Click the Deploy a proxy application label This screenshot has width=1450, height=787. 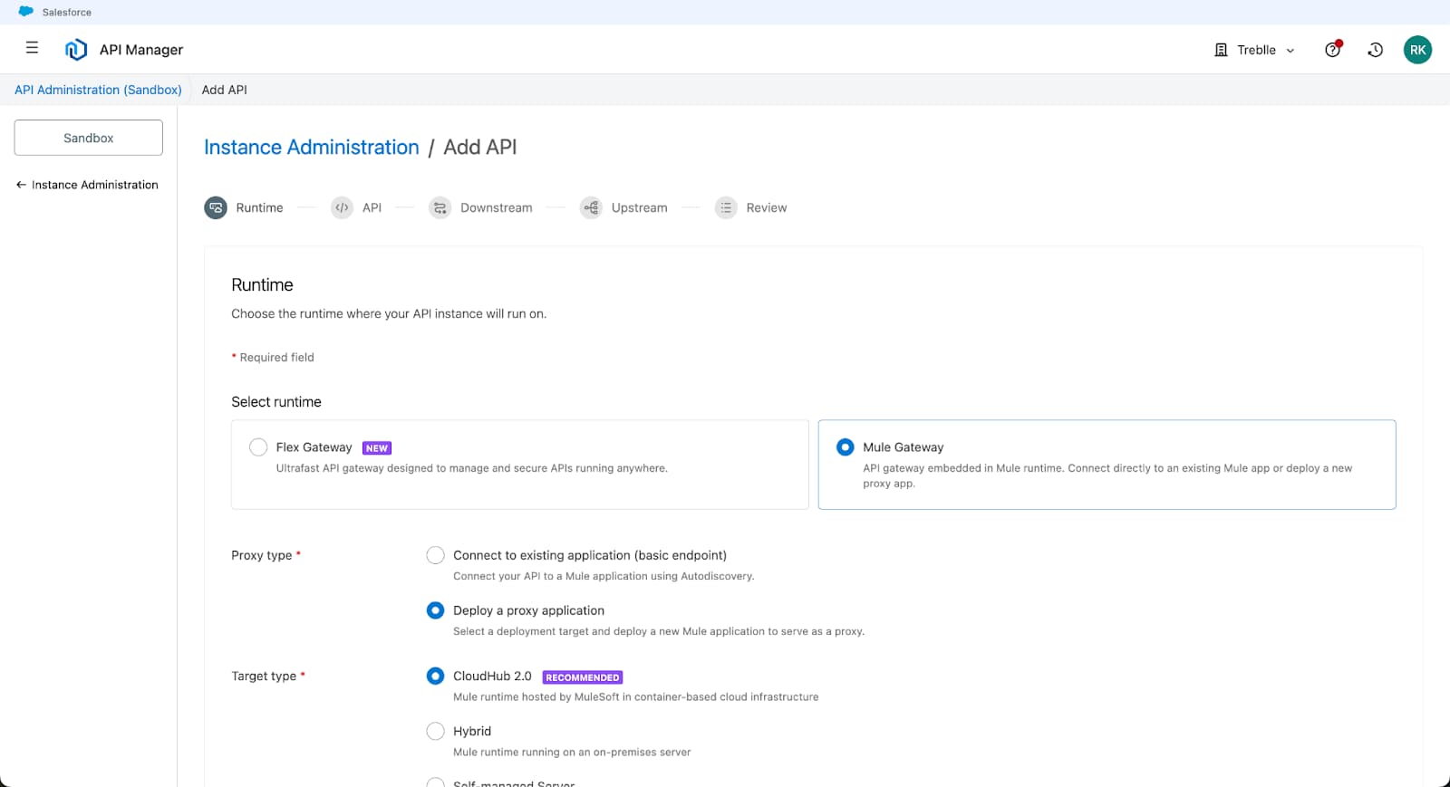pos(528,610)
